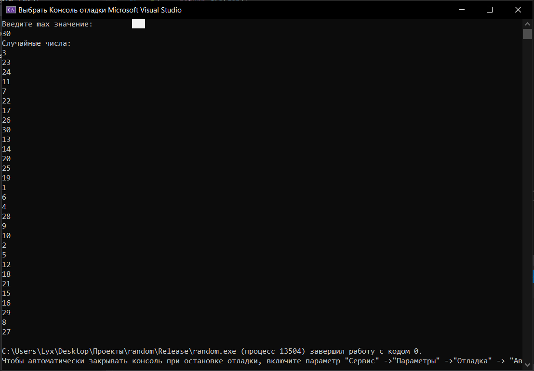Click the output number 21
This screenshot has height=371, width=534.
[x=6, y=284]
